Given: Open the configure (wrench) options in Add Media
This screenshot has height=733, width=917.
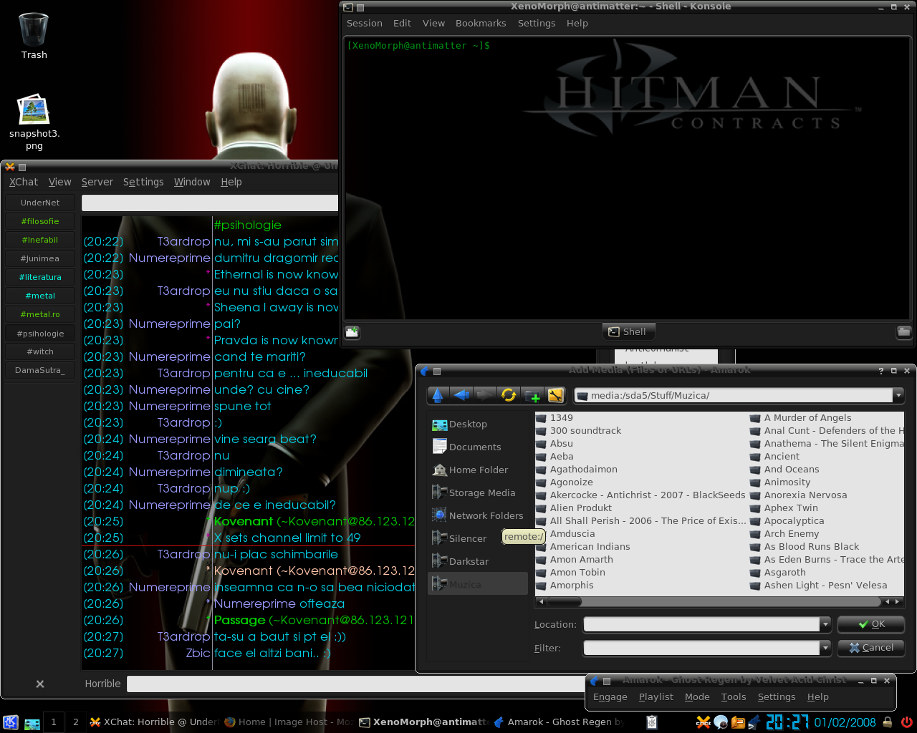Looking at the screenshot, I should [556, 395].
